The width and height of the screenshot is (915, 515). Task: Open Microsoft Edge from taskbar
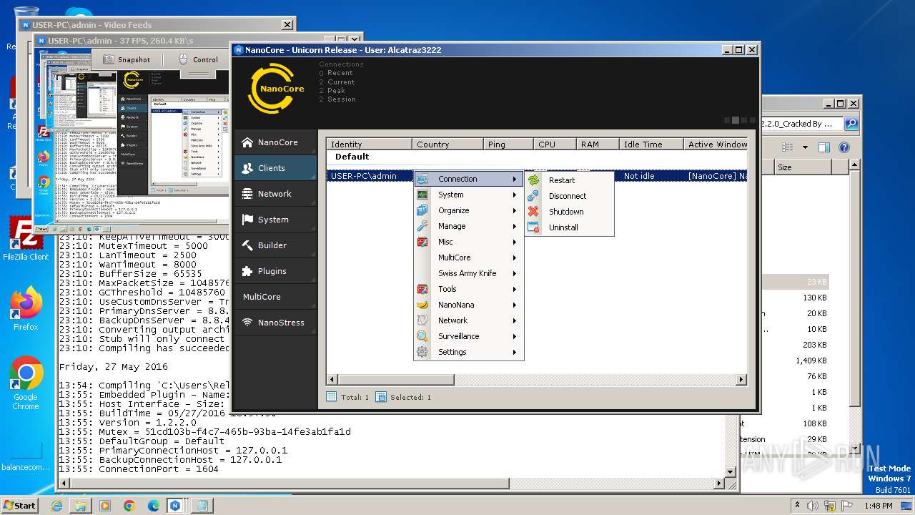click(x=153, y=505)
